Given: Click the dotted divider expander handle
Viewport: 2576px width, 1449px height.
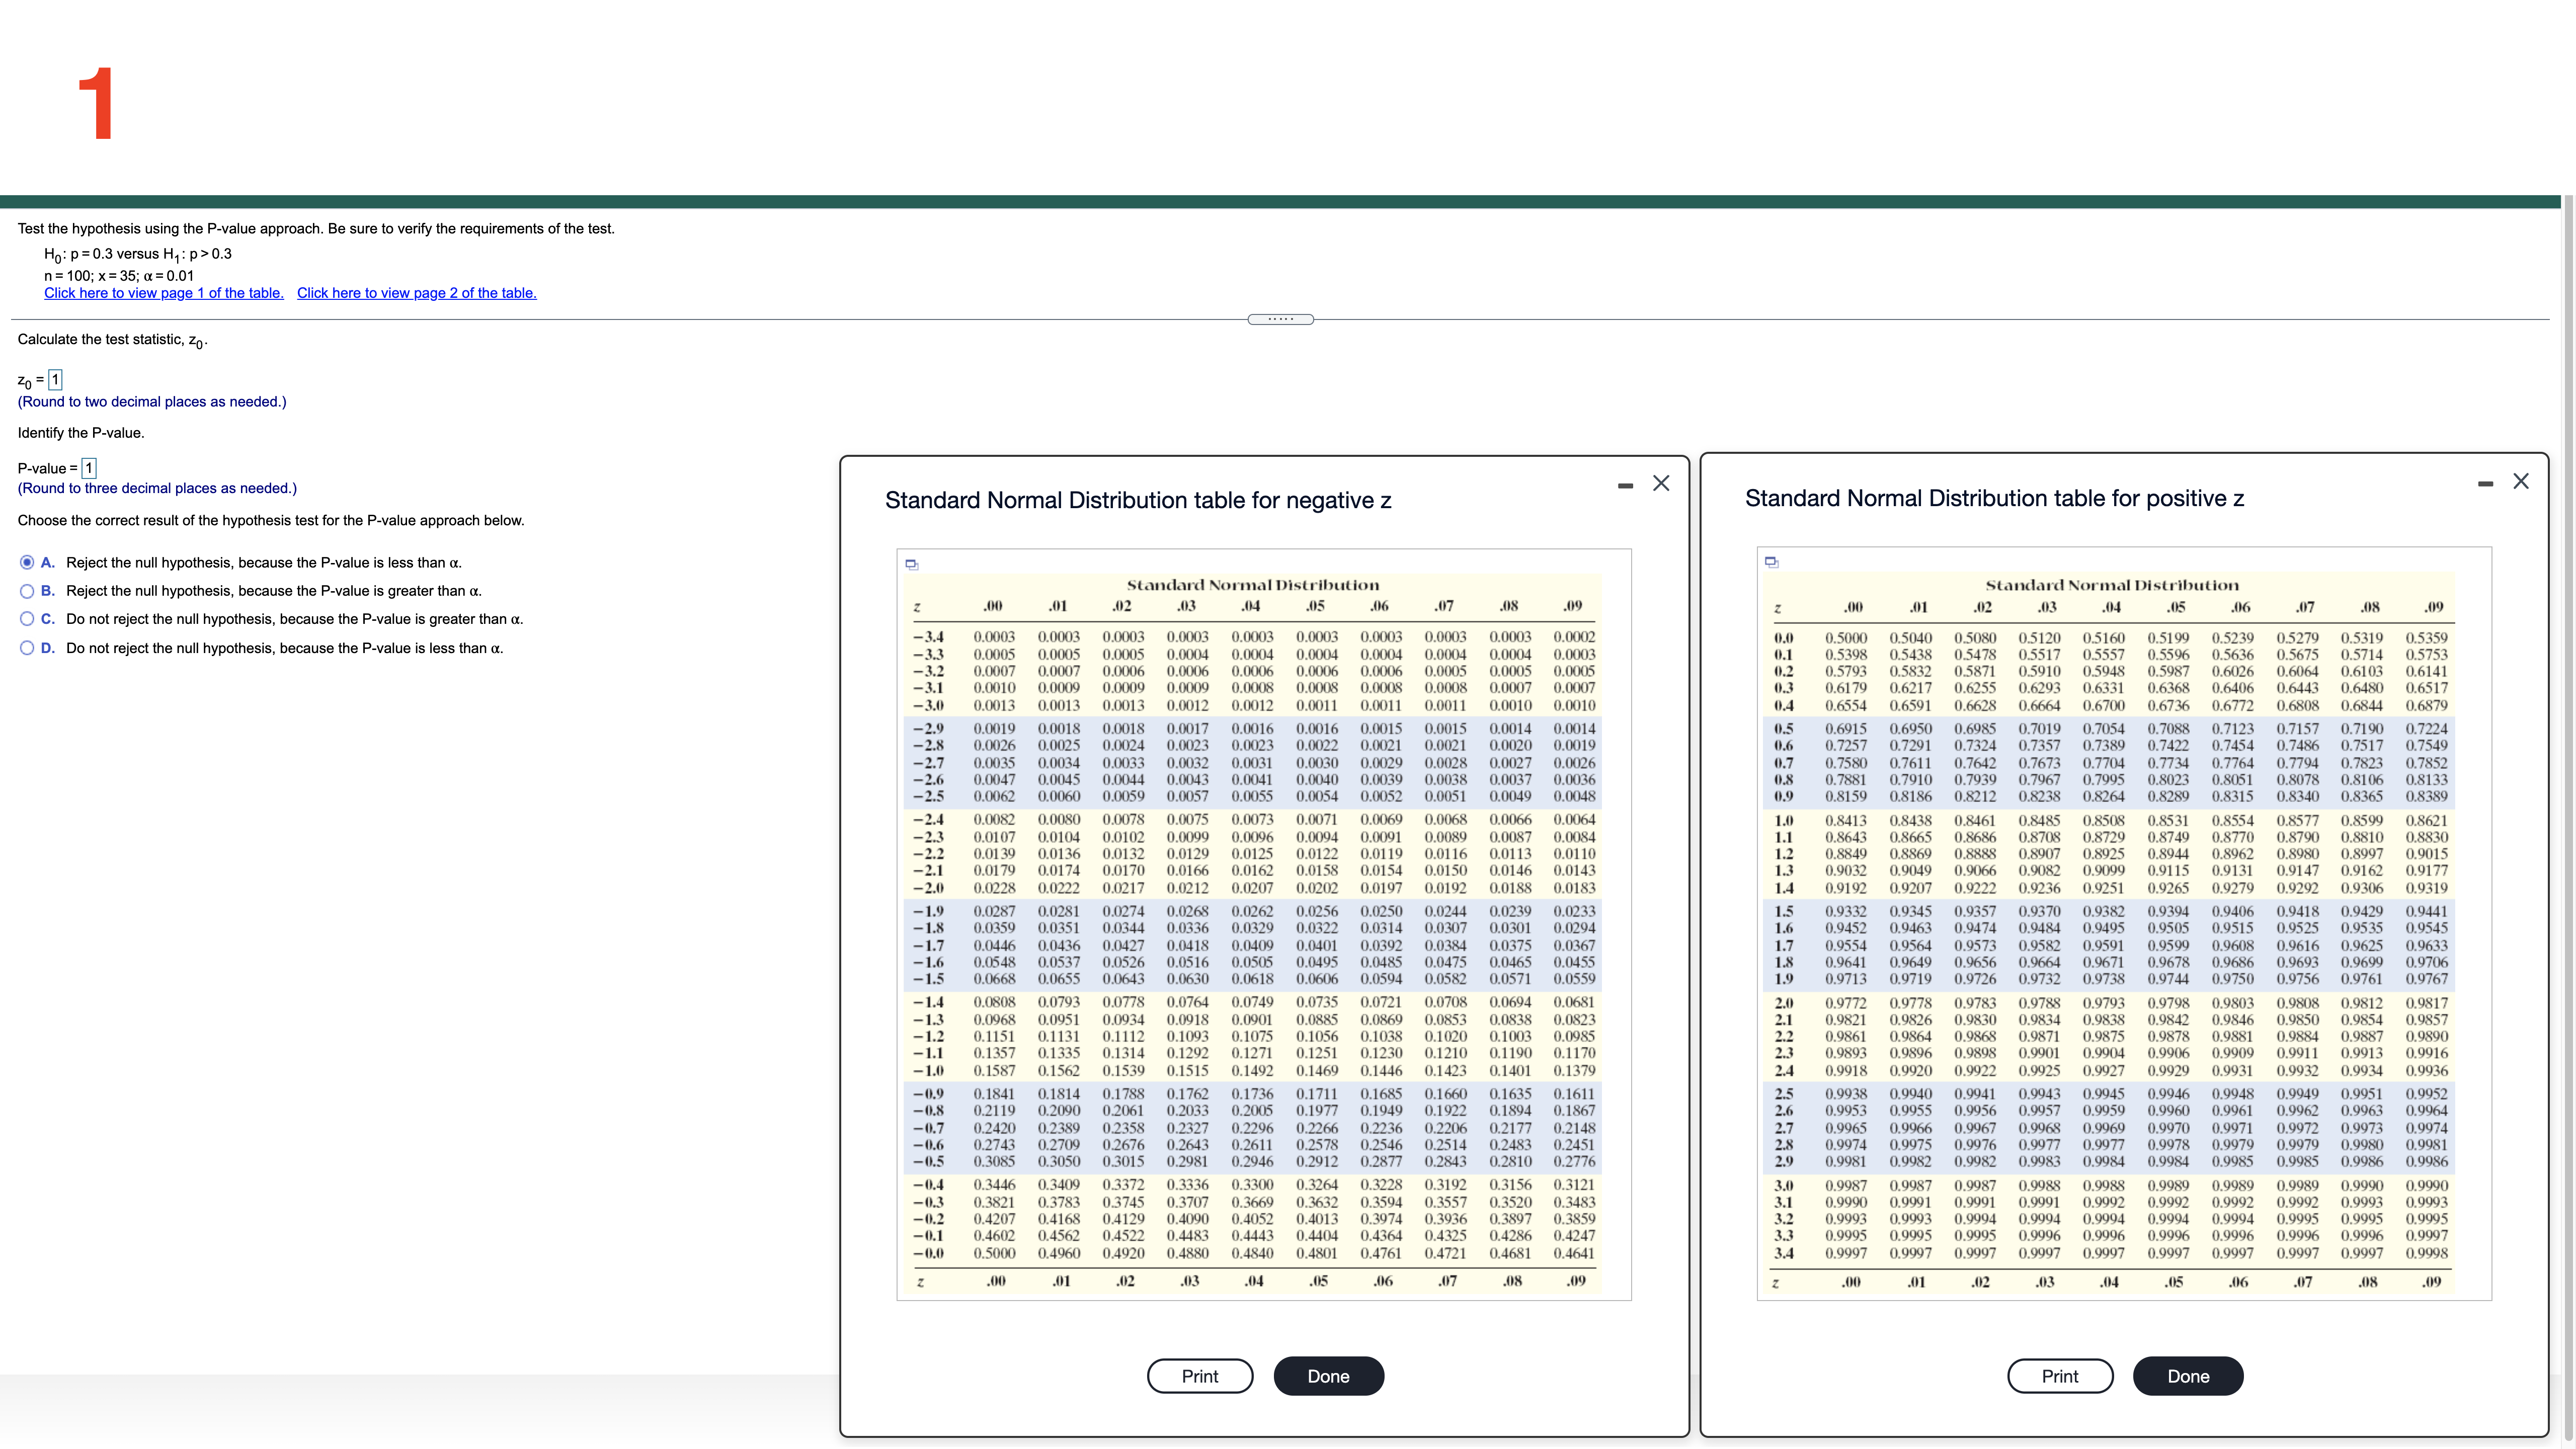Looking at the screenshot, I should (x=1280, y=319).
